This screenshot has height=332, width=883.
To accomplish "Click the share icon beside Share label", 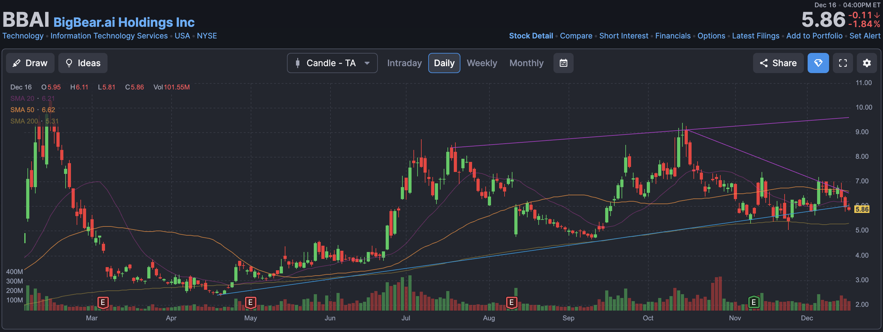I will click(x=763, y=63).
